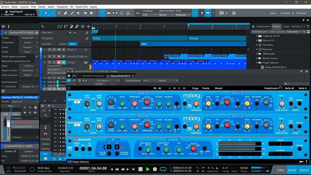
Task: Click the IQ input quantize button
Action: point(138,13)
